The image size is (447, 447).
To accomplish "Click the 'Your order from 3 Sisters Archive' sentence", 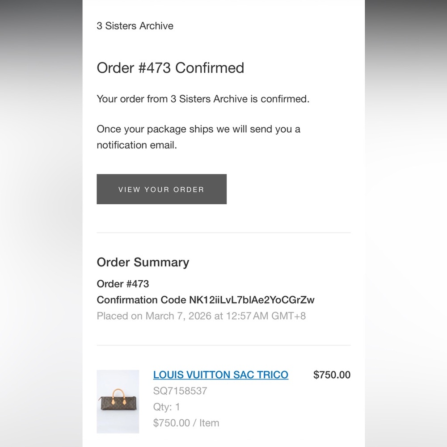I will [203, 99].
